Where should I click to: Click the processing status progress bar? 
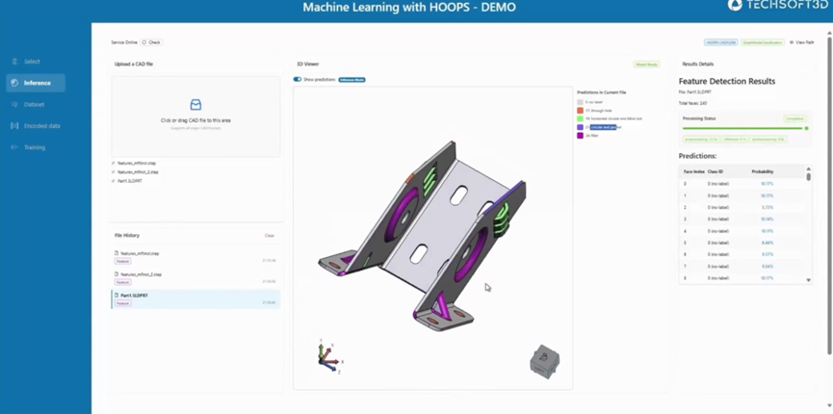745,128
